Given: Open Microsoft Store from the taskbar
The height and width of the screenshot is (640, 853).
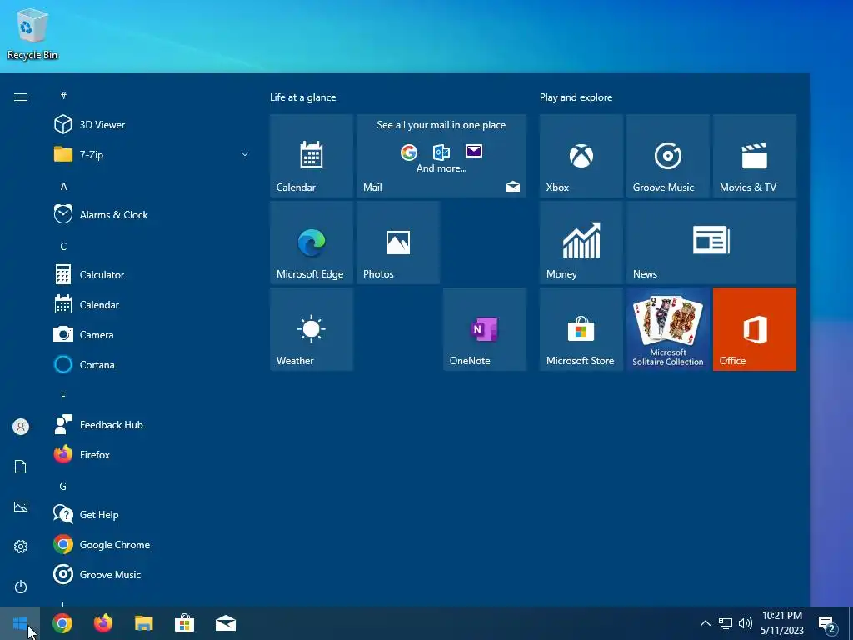Looking at the screenshot, I should (185, 623).
